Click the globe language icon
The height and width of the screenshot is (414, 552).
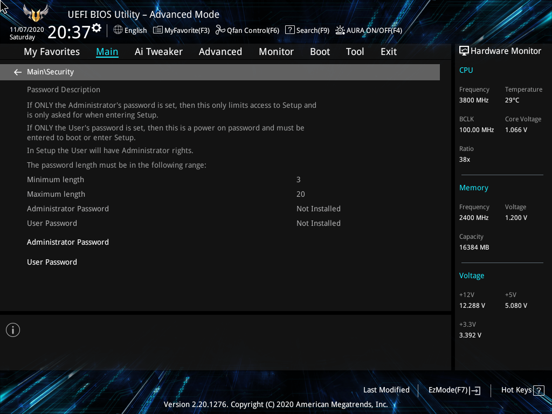coord(118,30)
